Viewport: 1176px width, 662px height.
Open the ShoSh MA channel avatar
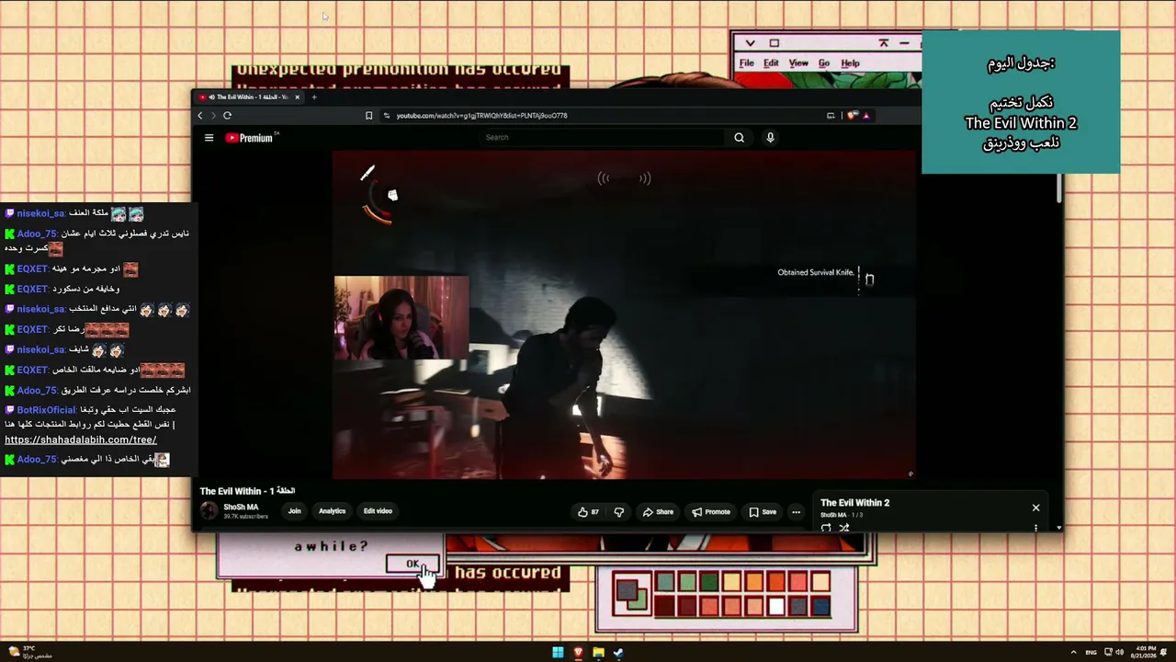tap(209, 511)
